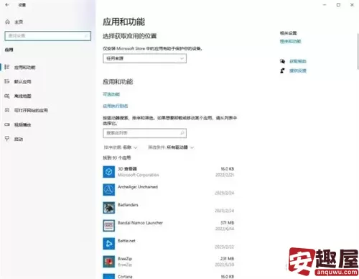Select the 3D 查看器 entry name
The width and height of the screenshot is (359, 279).
pos(127,169)
